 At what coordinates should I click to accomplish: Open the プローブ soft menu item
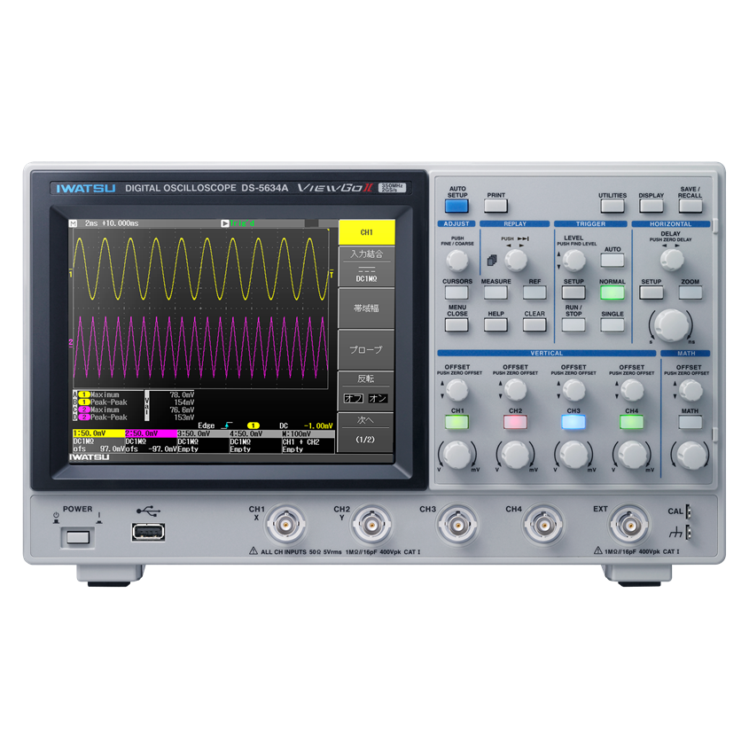click(366, 349)
